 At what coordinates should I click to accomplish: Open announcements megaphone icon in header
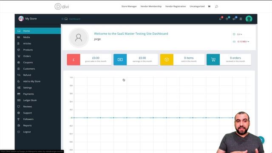pos(234,19)
